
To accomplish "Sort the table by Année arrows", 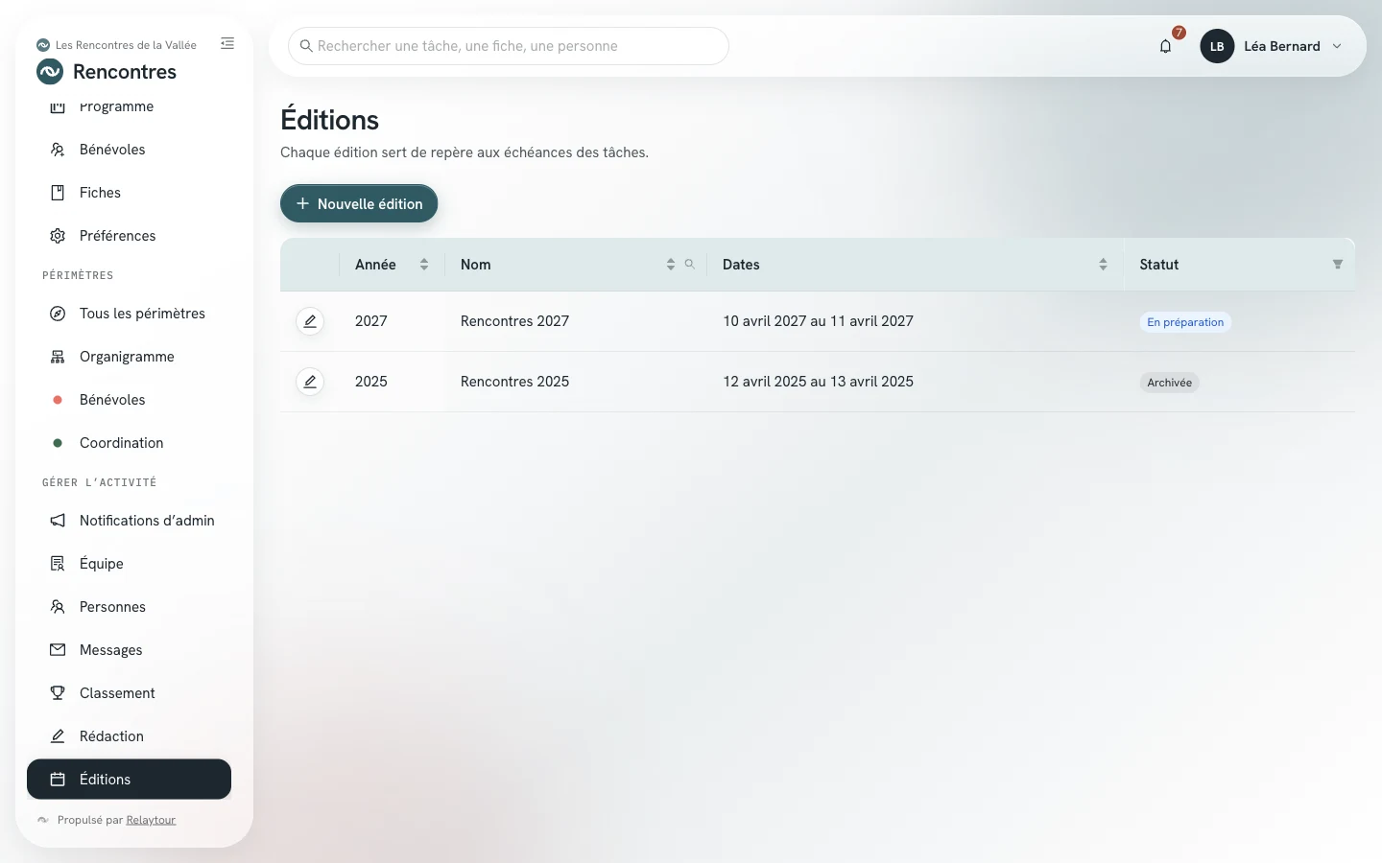I will 424,265.
